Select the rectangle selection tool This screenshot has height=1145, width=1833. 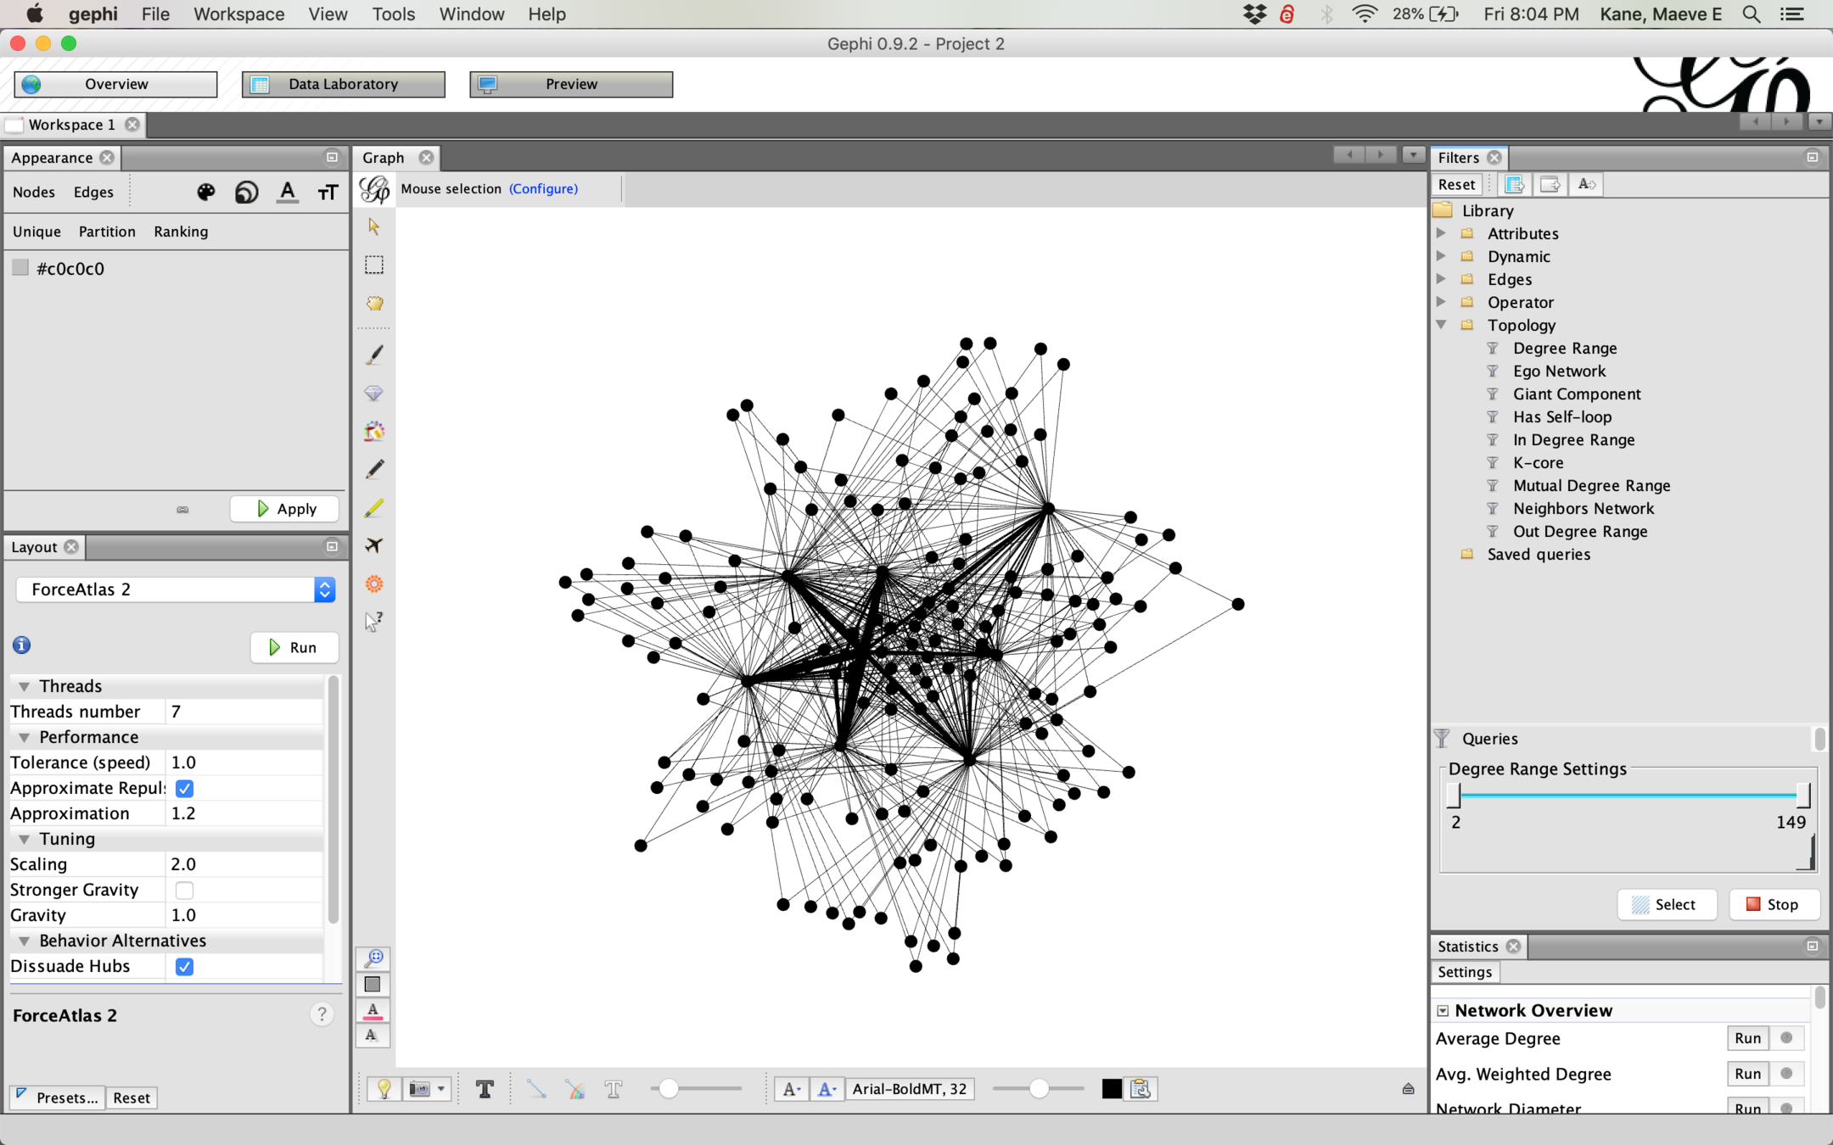click(x=374, y=265)
